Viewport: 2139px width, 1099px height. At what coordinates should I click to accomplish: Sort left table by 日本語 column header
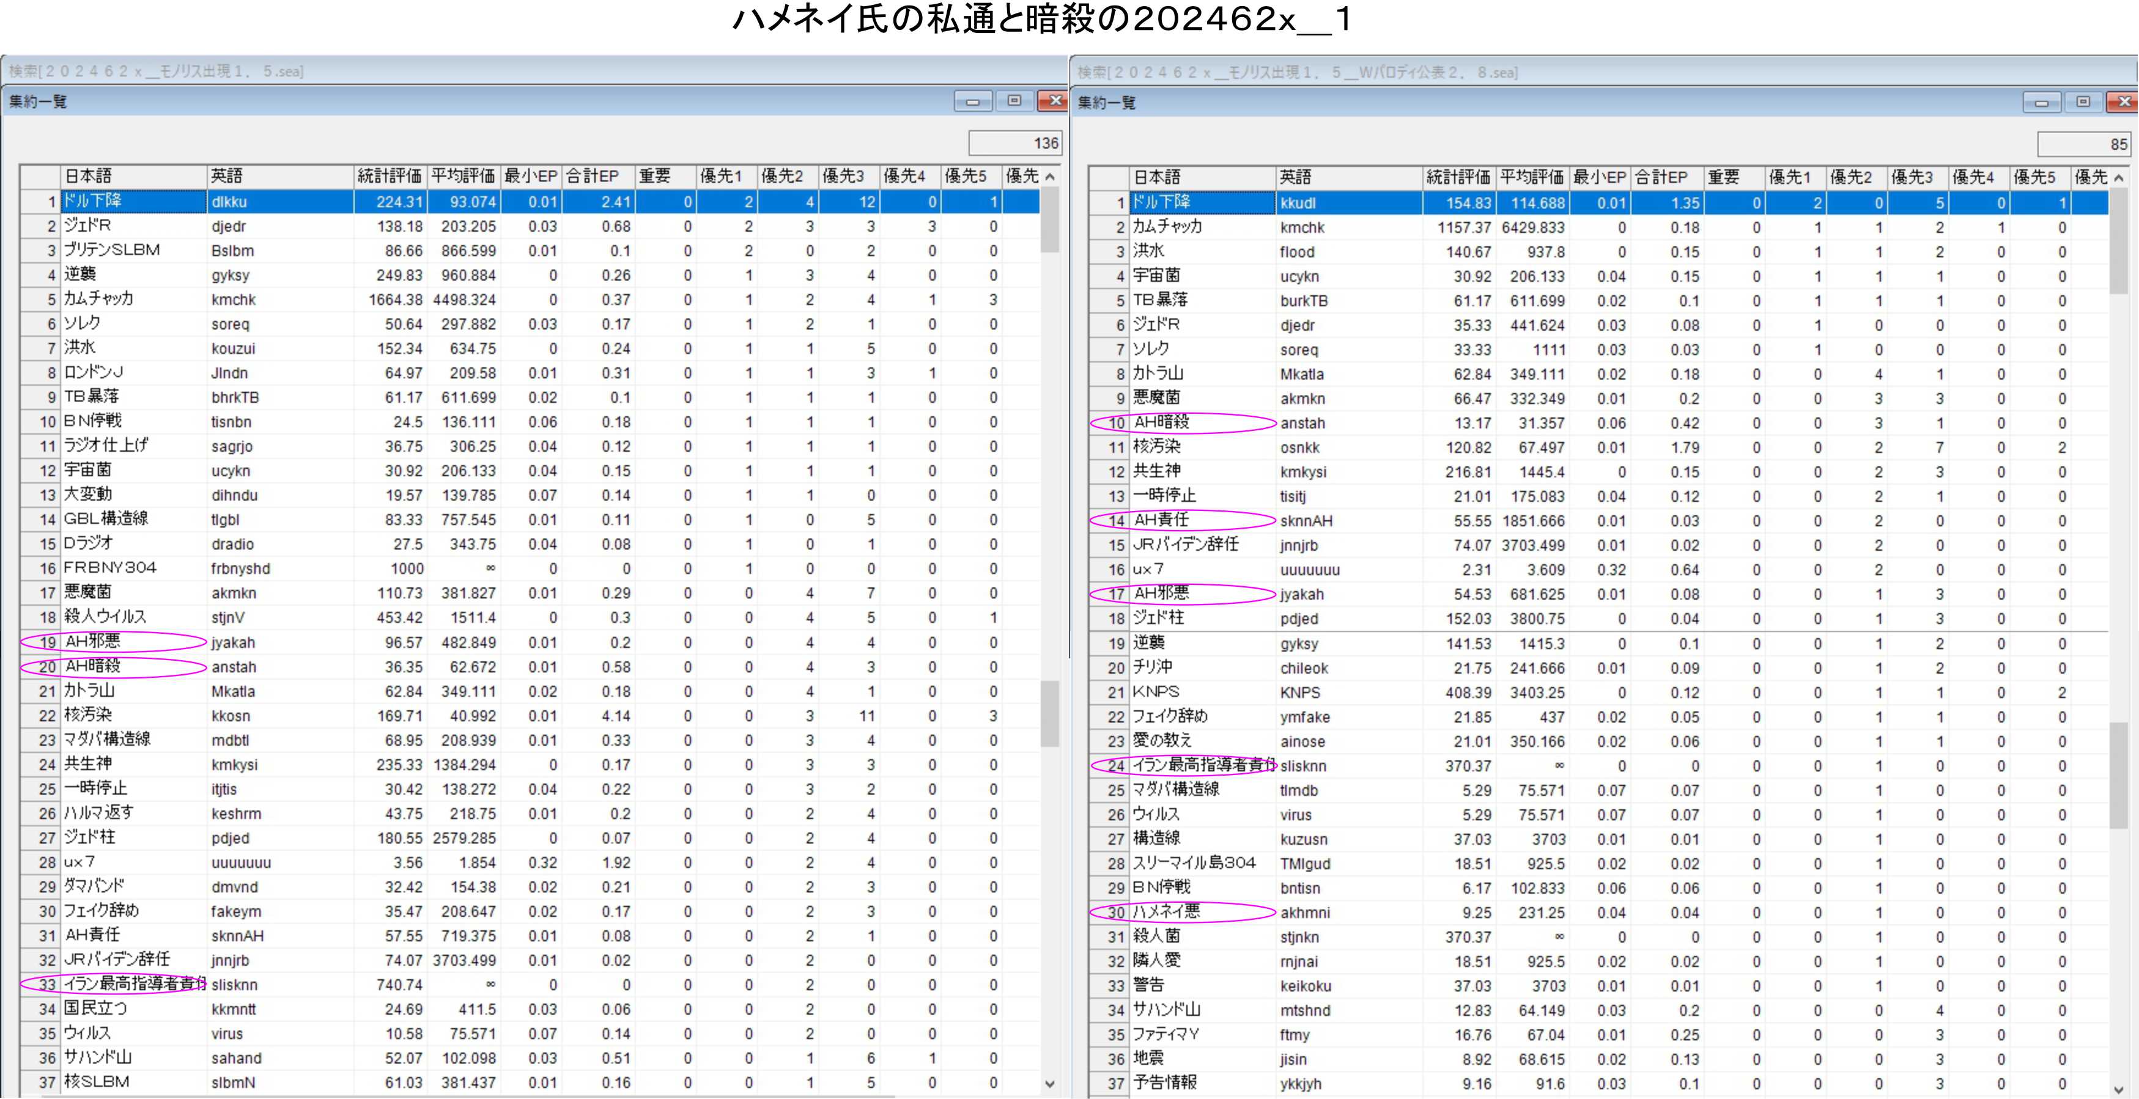tap(134, 176)
